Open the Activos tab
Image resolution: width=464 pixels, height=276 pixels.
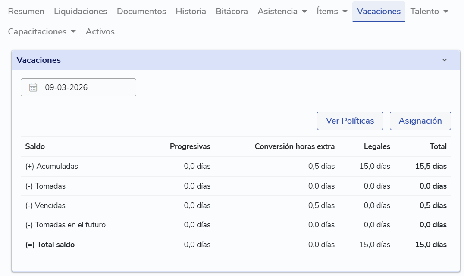tap(100, 31)
